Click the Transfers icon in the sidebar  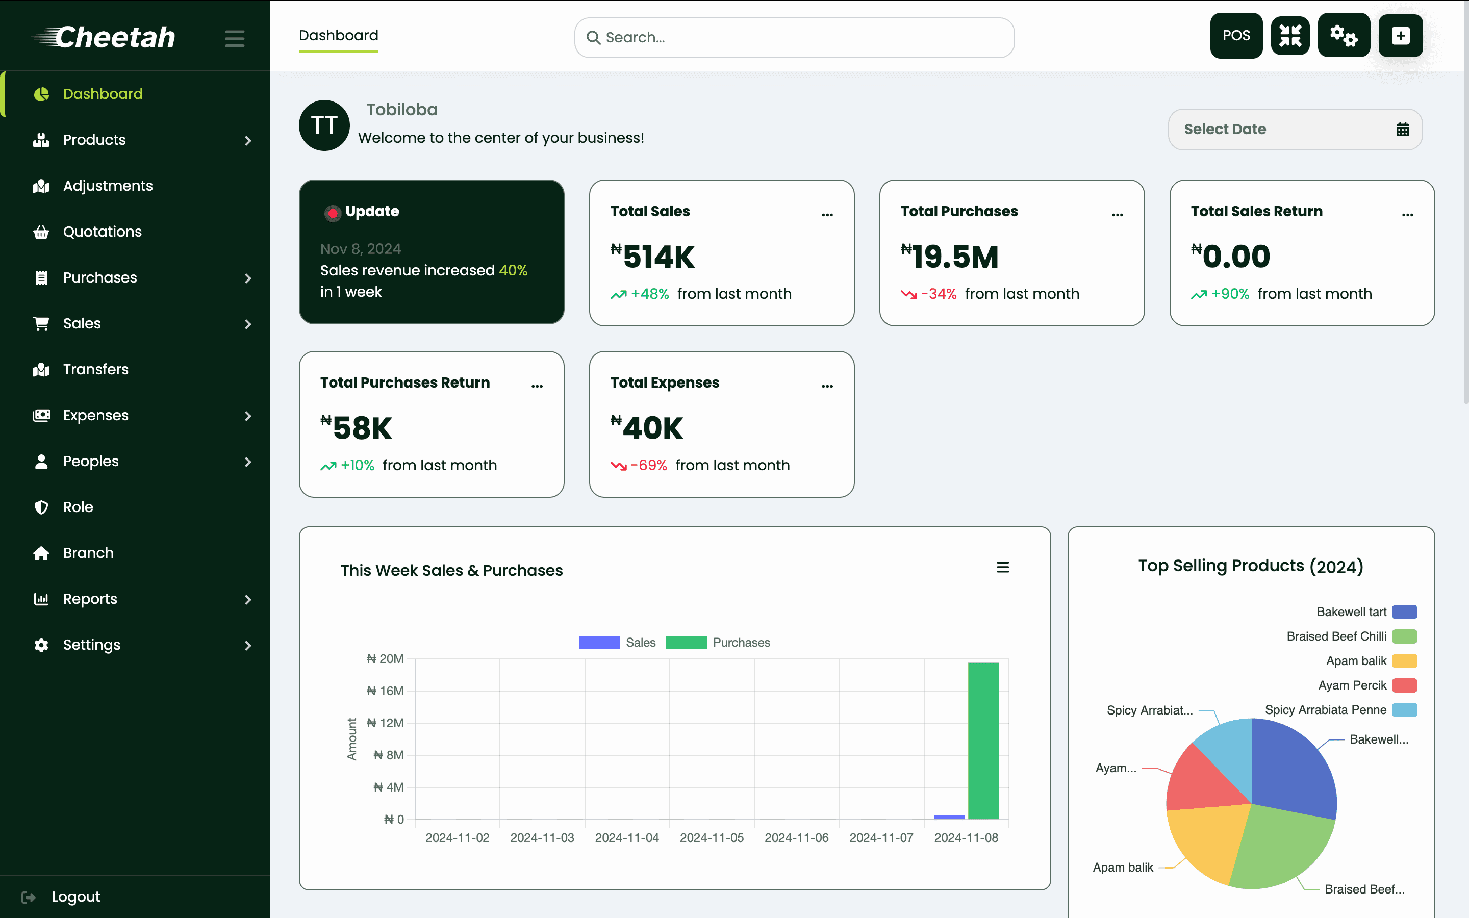(41, 369)
